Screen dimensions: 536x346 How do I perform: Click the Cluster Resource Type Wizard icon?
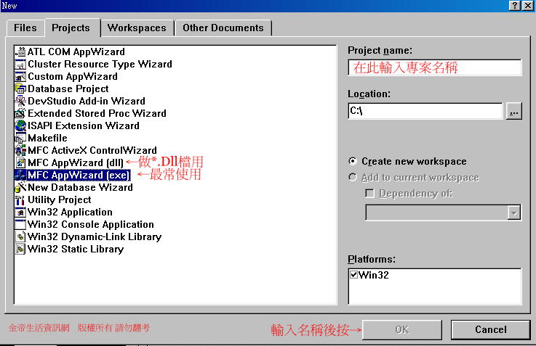(20, 64)
